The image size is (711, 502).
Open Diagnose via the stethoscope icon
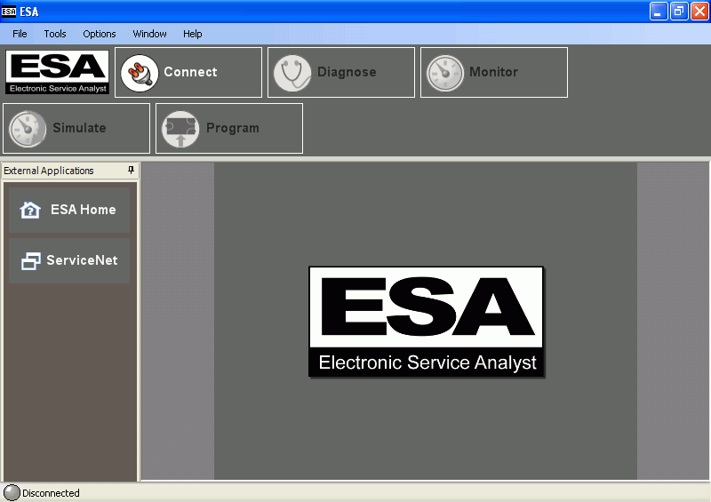point(292,73)
